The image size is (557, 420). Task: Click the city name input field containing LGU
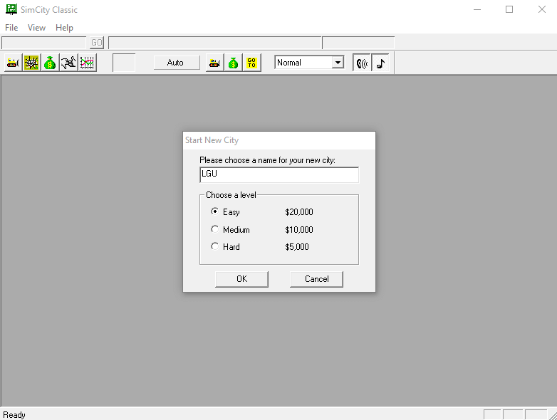[279, 174]
